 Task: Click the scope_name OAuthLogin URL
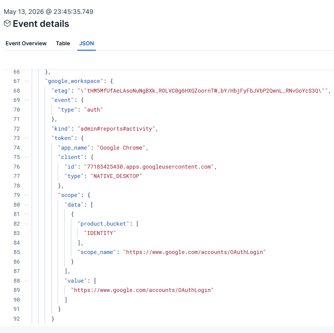click(x=194, y=252)
